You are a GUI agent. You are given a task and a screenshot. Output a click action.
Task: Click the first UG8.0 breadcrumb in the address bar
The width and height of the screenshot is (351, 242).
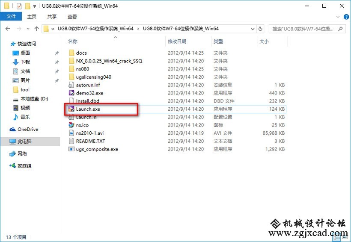(95, 29)
